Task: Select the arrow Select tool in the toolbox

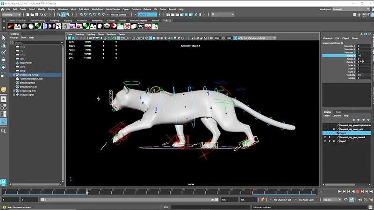Action: tap(4, 37)
